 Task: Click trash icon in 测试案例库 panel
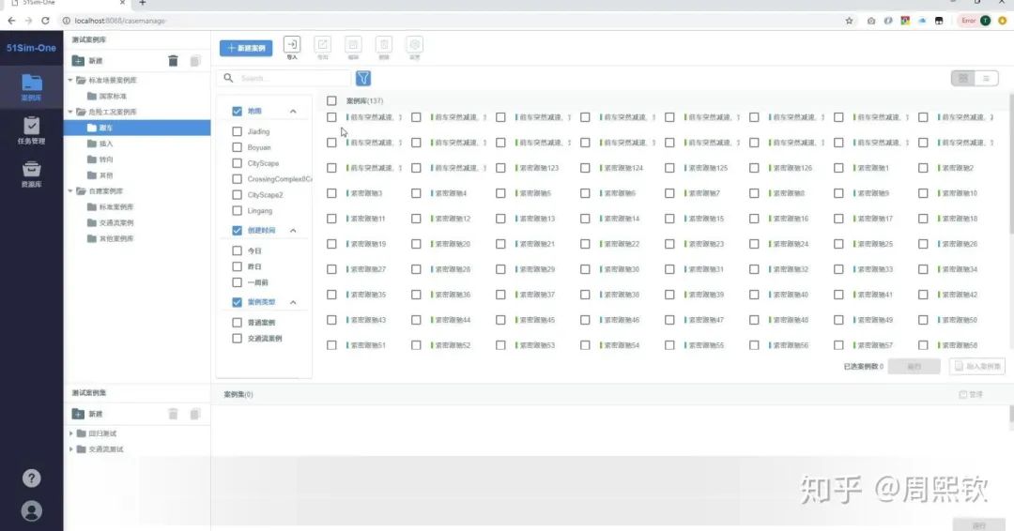tap(173, 61)
